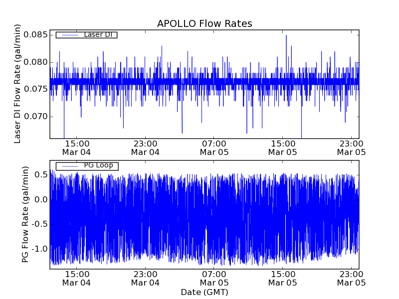Click bottom plot's '23:00 Mar 04' label

pyautogui.click(x=145, y=279)
